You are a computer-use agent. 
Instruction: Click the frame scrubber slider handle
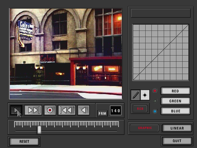click(x=39, y=130)
